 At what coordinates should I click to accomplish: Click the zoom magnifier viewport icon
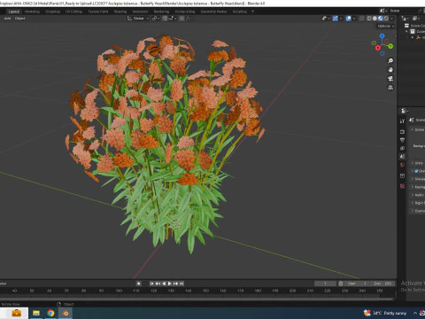click(x=390, y=61)
